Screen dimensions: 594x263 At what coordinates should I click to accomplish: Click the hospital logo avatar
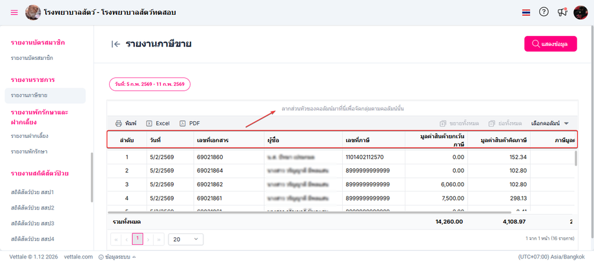tap(32, 12)
